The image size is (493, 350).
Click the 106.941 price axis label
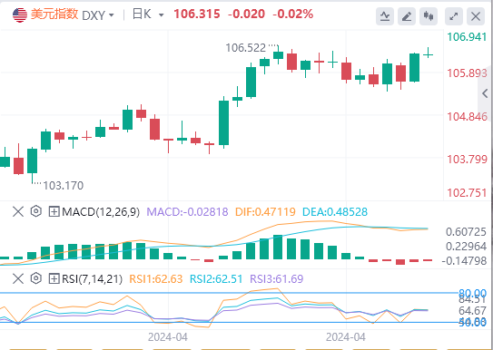click(x=467, y=37)
